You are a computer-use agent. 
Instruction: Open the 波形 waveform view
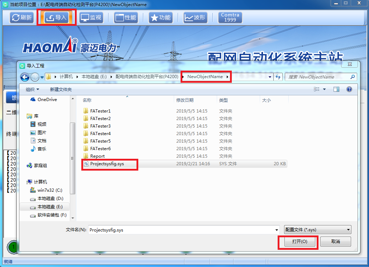coord(195,18)
